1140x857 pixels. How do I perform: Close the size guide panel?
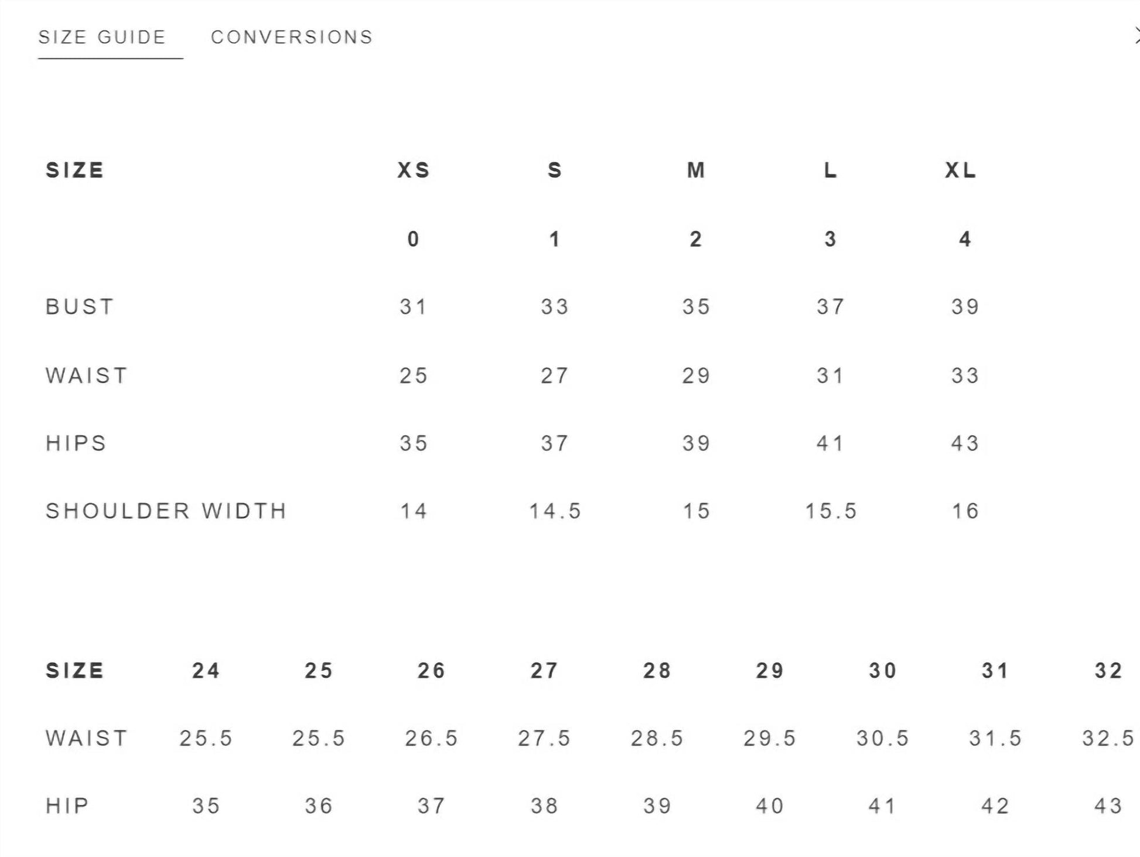tap(1136, 36)
